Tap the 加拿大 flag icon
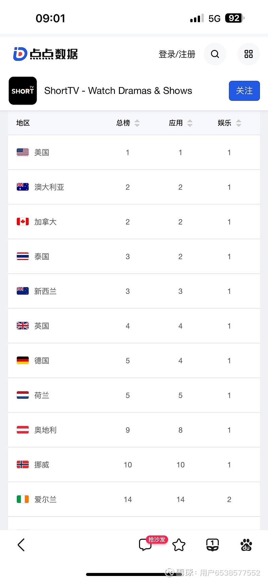The image size is (268, 581). (x=23, y=222)
